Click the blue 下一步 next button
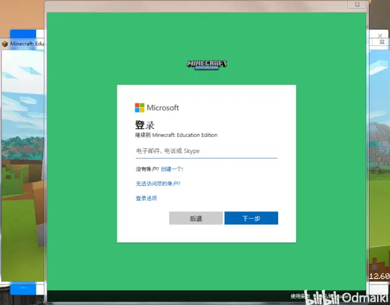The height and width of the screenshot is (305, 390). pyautogui.click(x=252, y=218)
